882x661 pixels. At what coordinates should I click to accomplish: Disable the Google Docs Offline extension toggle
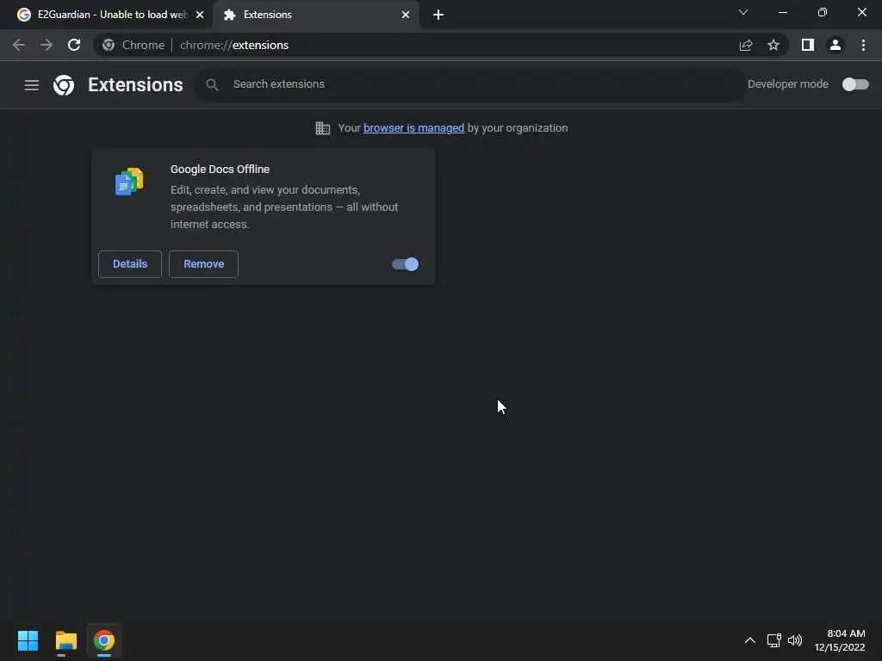click(x=405, y=264)
